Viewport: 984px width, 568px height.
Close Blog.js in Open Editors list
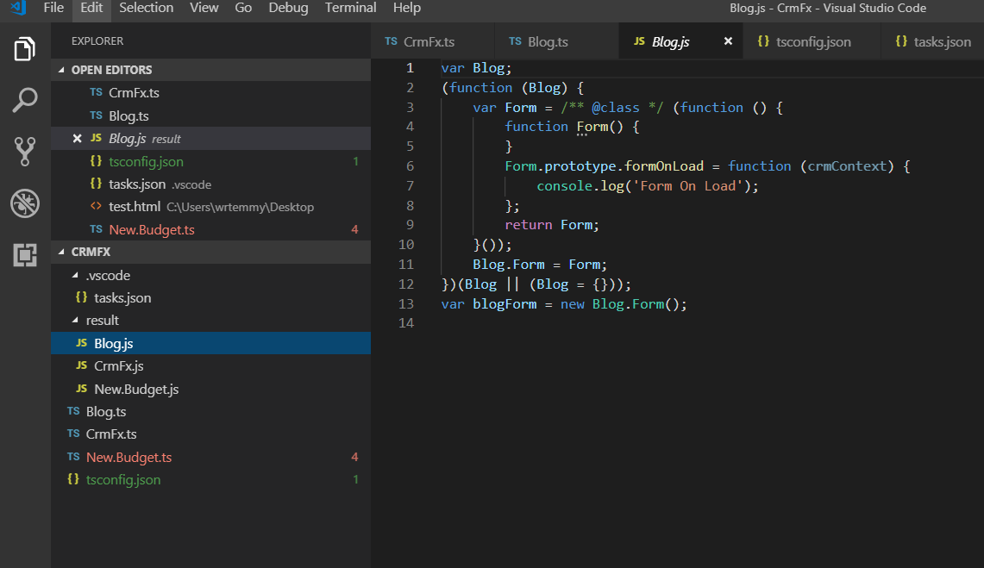pyautogui.click(x=78, y=139)
